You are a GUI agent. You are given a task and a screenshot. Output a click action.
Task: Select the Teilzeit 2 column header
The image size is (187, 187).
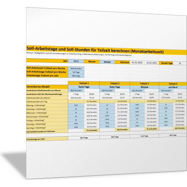[115, 84]
